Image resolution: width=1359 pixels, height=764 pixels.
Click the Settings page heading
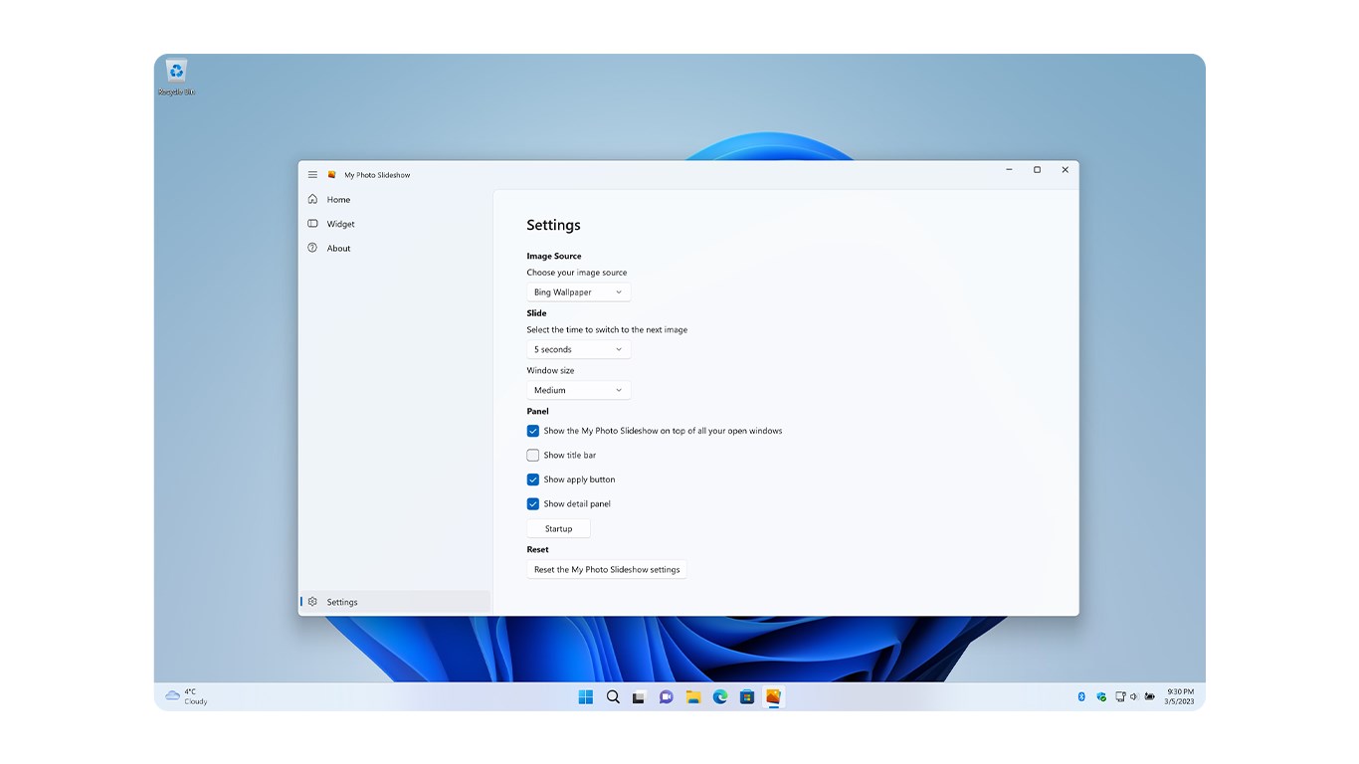(553, 225)
